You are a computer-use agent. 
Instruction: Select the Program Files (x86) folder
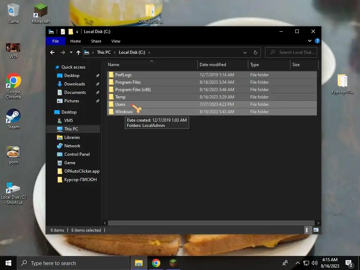(212, 90)
